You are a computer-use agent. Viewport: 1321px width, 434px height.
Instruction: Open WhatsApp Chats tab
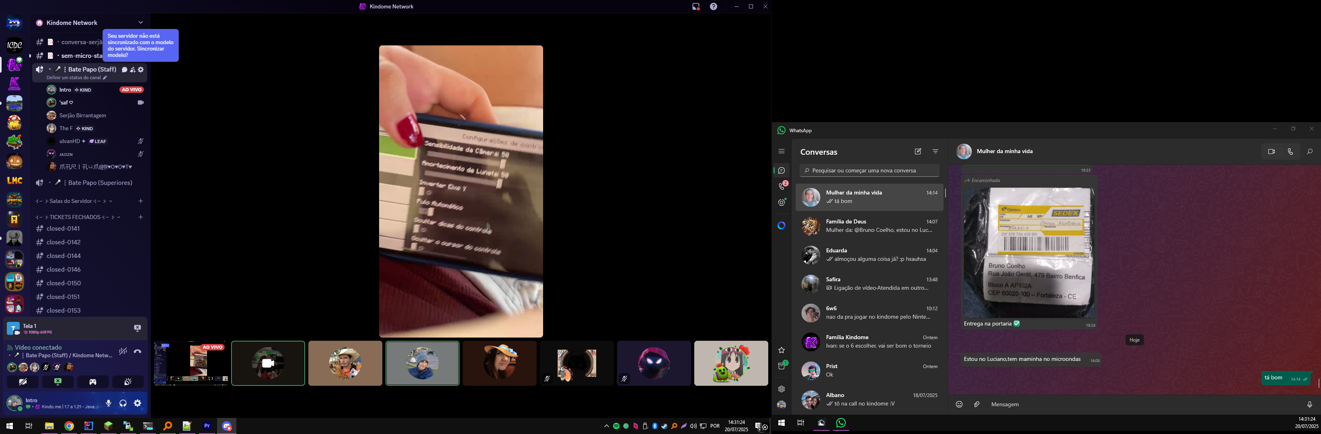pos(782,171)
